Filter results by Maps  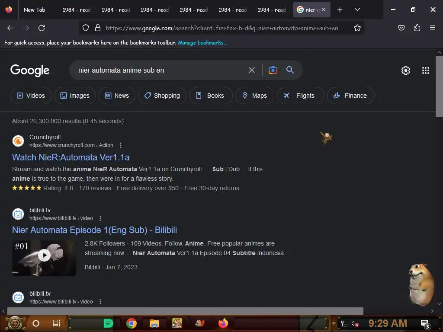[x=254, y=96]
